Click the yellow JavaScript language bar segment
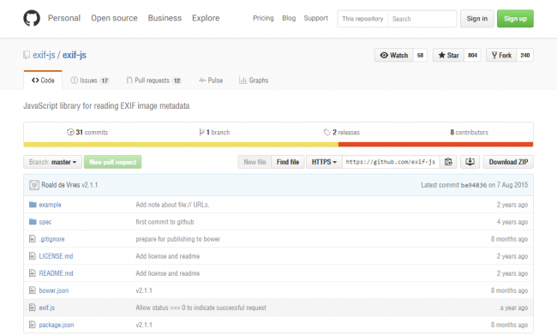The height and width of the screenshot is (335, 557). (x=181, y=145)
